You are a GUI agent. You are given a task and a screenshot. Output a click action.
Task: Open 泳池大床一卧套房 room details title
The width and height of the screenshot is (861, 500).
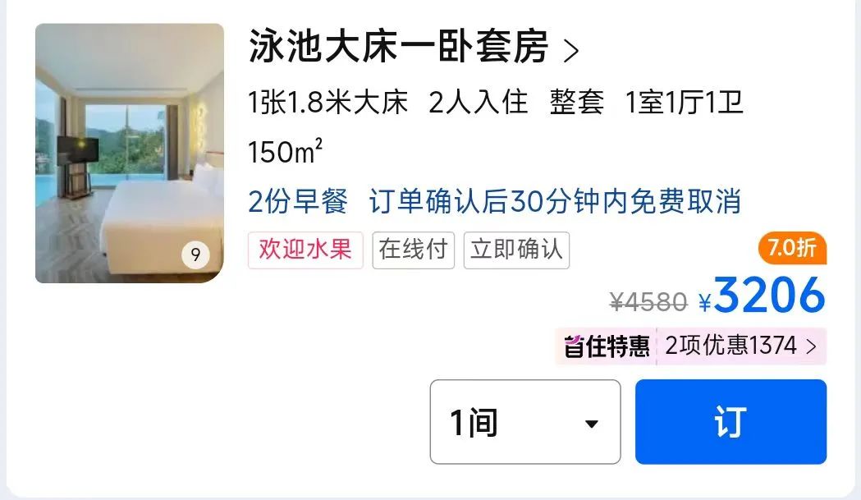pos(398,47)
